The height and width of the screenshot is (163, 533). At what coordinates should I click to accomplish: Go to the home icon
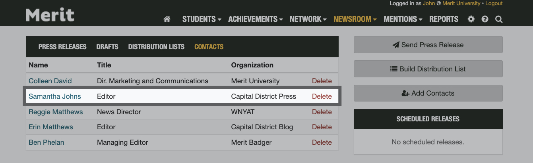[x=167, y=19]
